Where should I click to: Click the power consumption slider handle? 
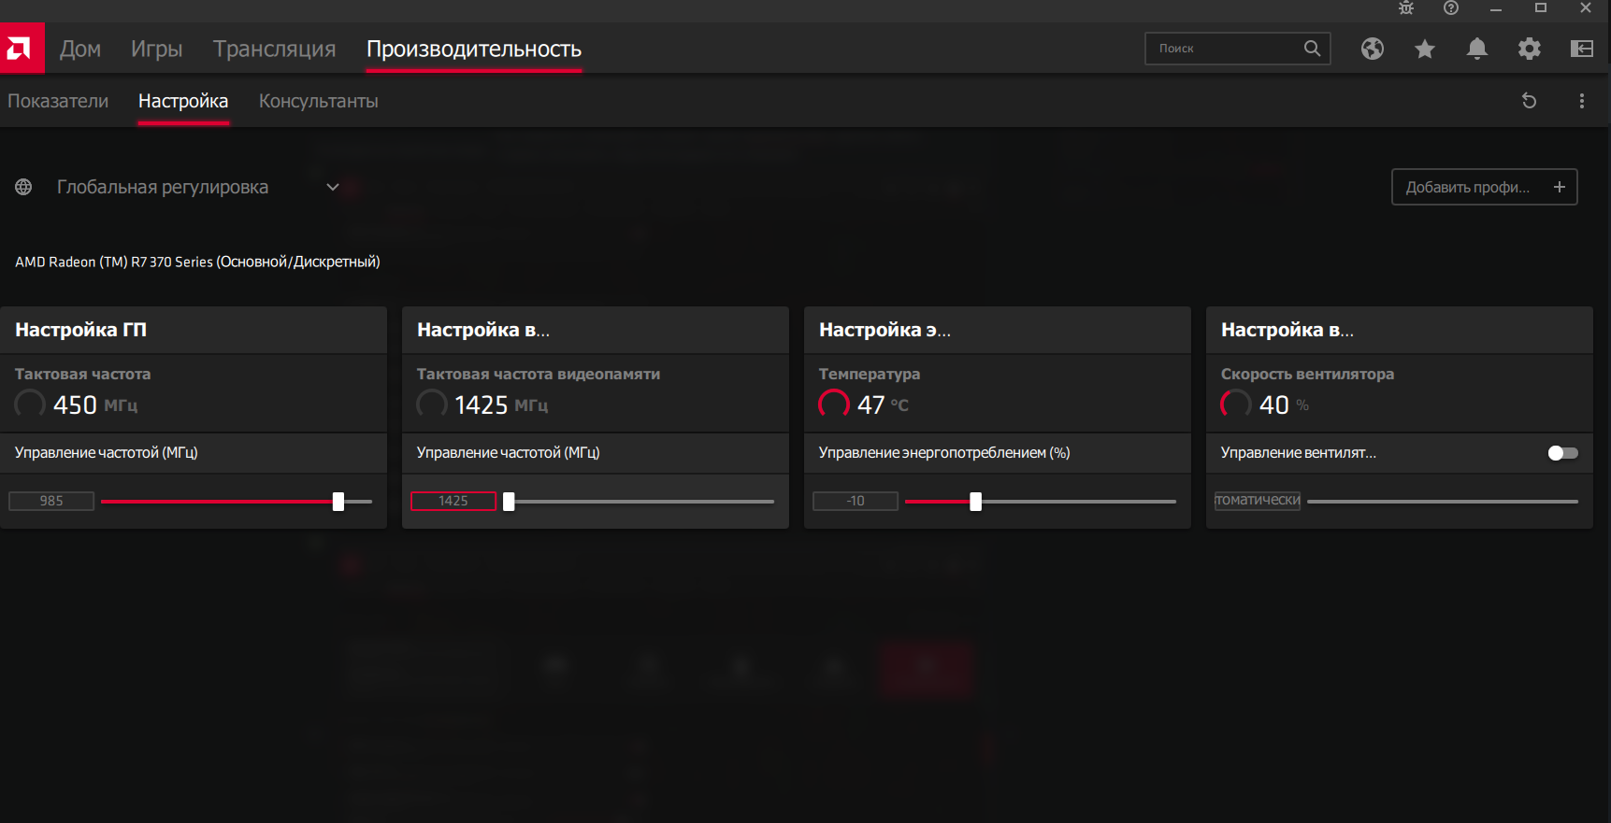pos(975,502)
